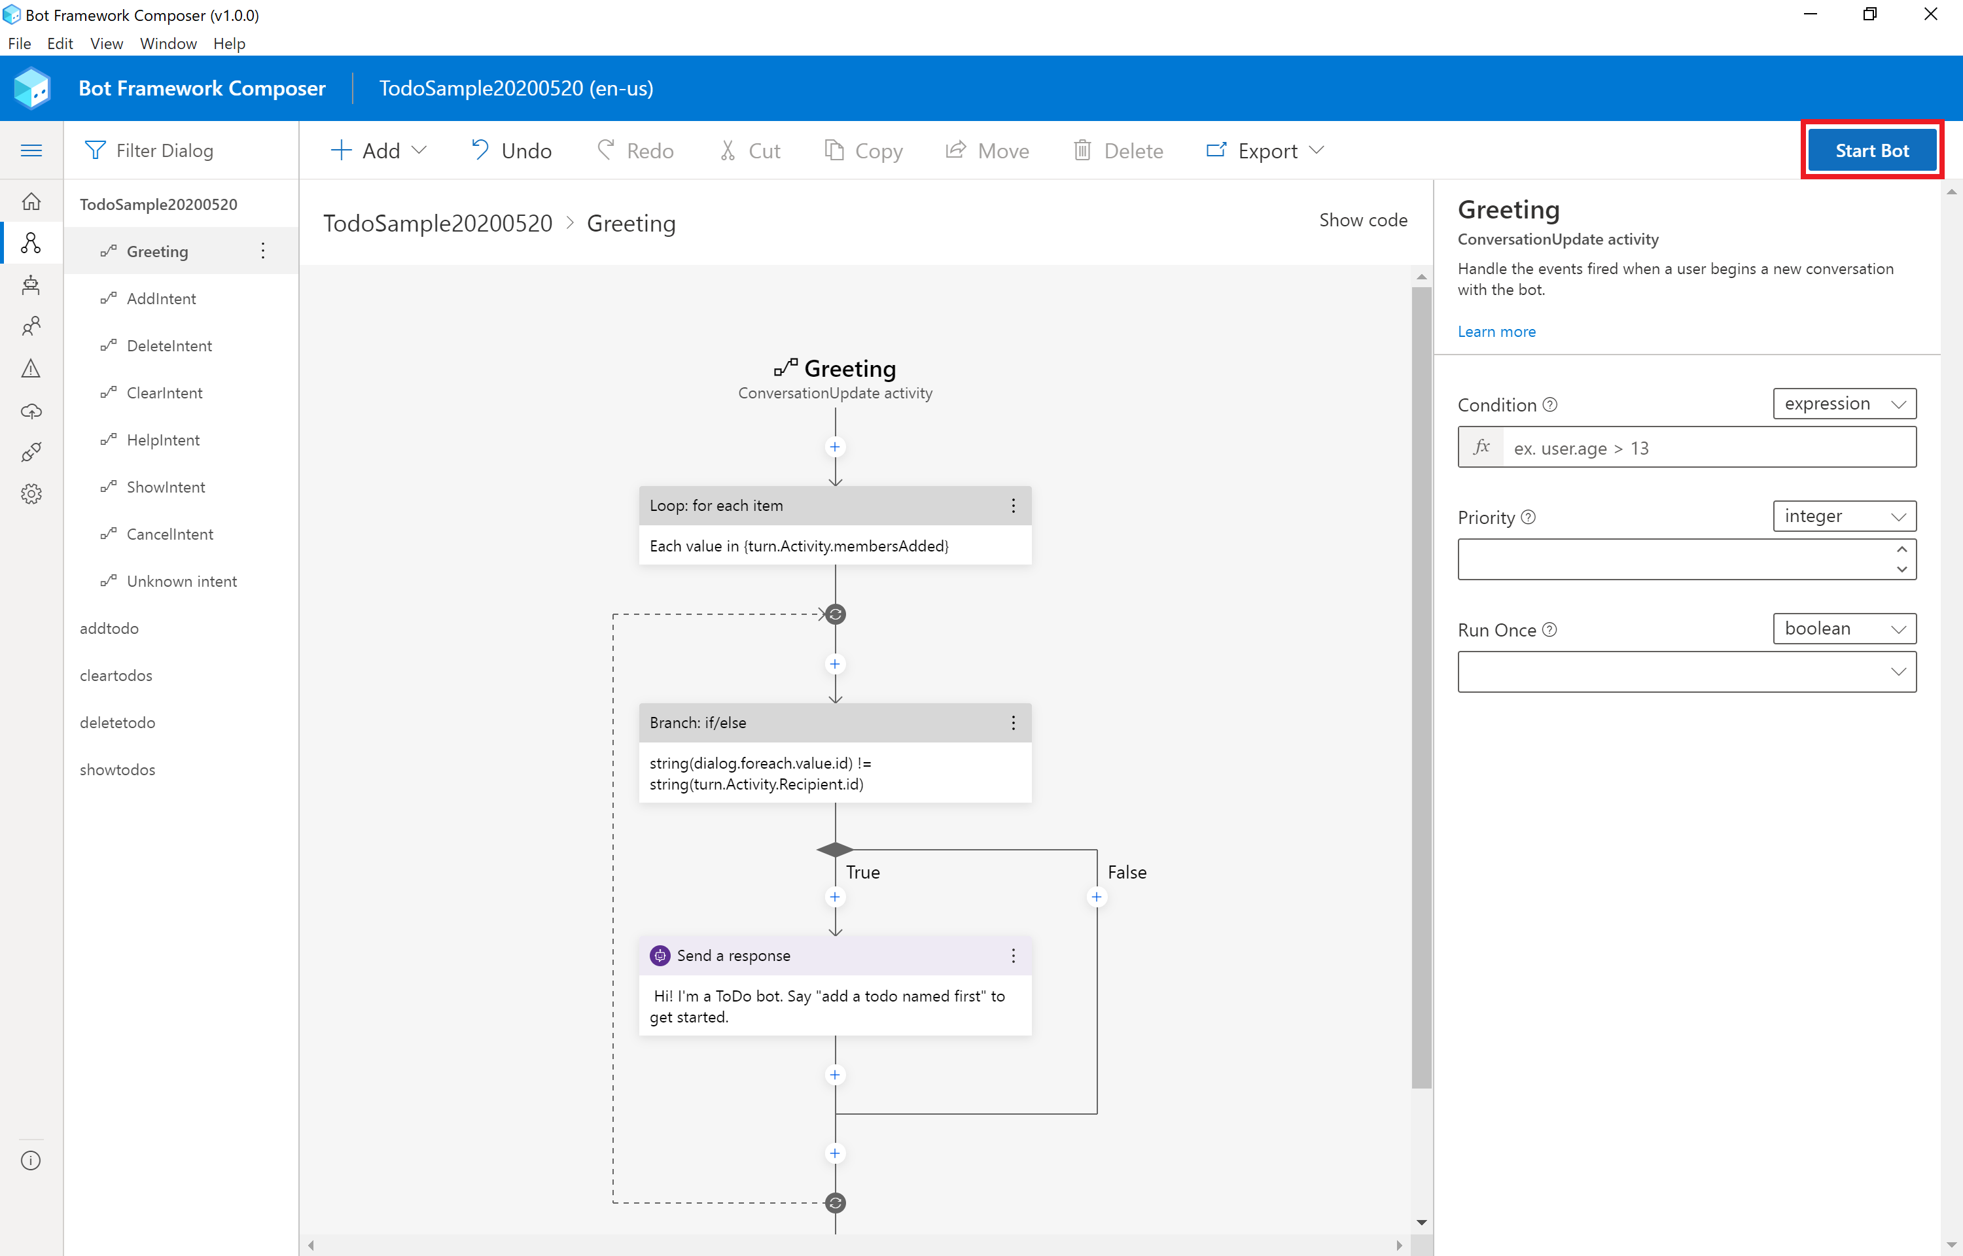Follow the Learn more link
Viewport: 1963px width, 1256px height.
tap(1496, 331)
